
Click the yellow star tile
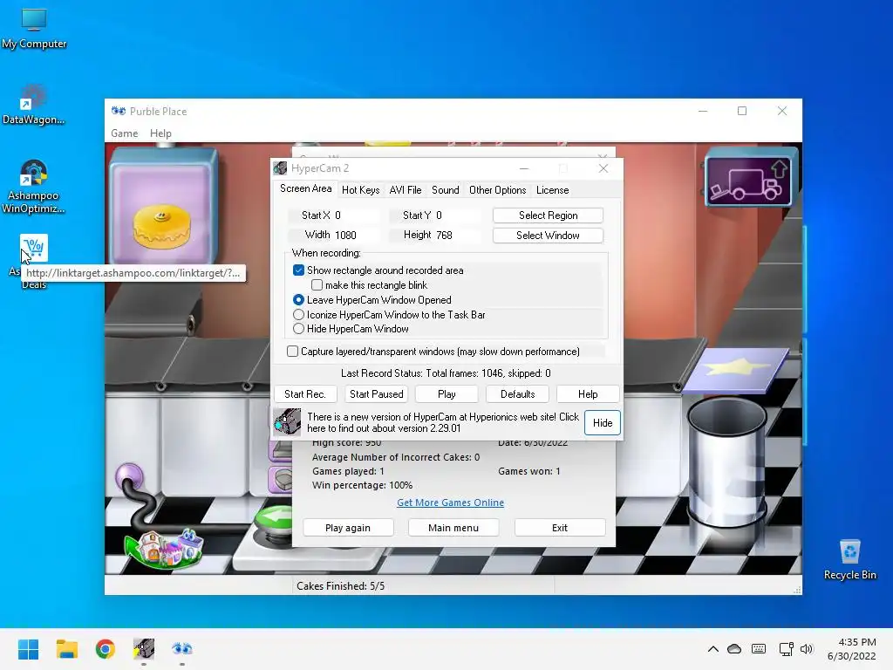point(736,370)
